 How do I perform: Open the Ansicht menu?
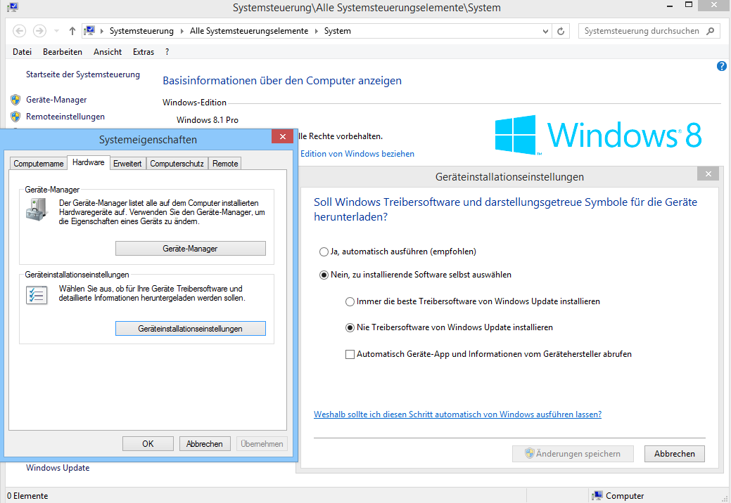pyautogui.click(x=108, y=52)
